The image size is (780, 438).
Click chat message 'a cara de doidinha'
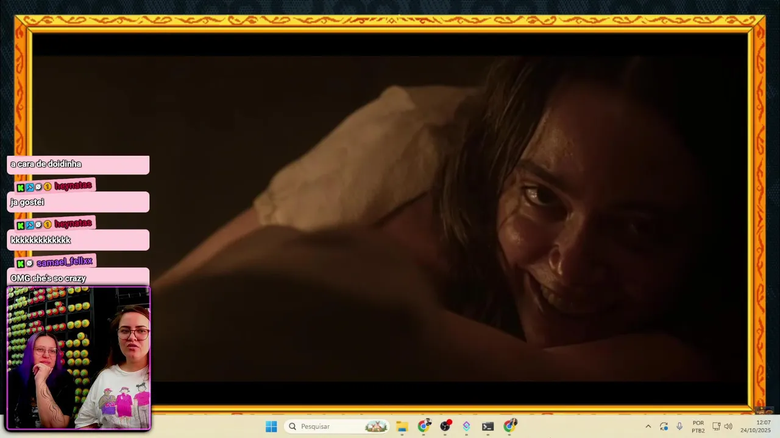tap(46, 164)
